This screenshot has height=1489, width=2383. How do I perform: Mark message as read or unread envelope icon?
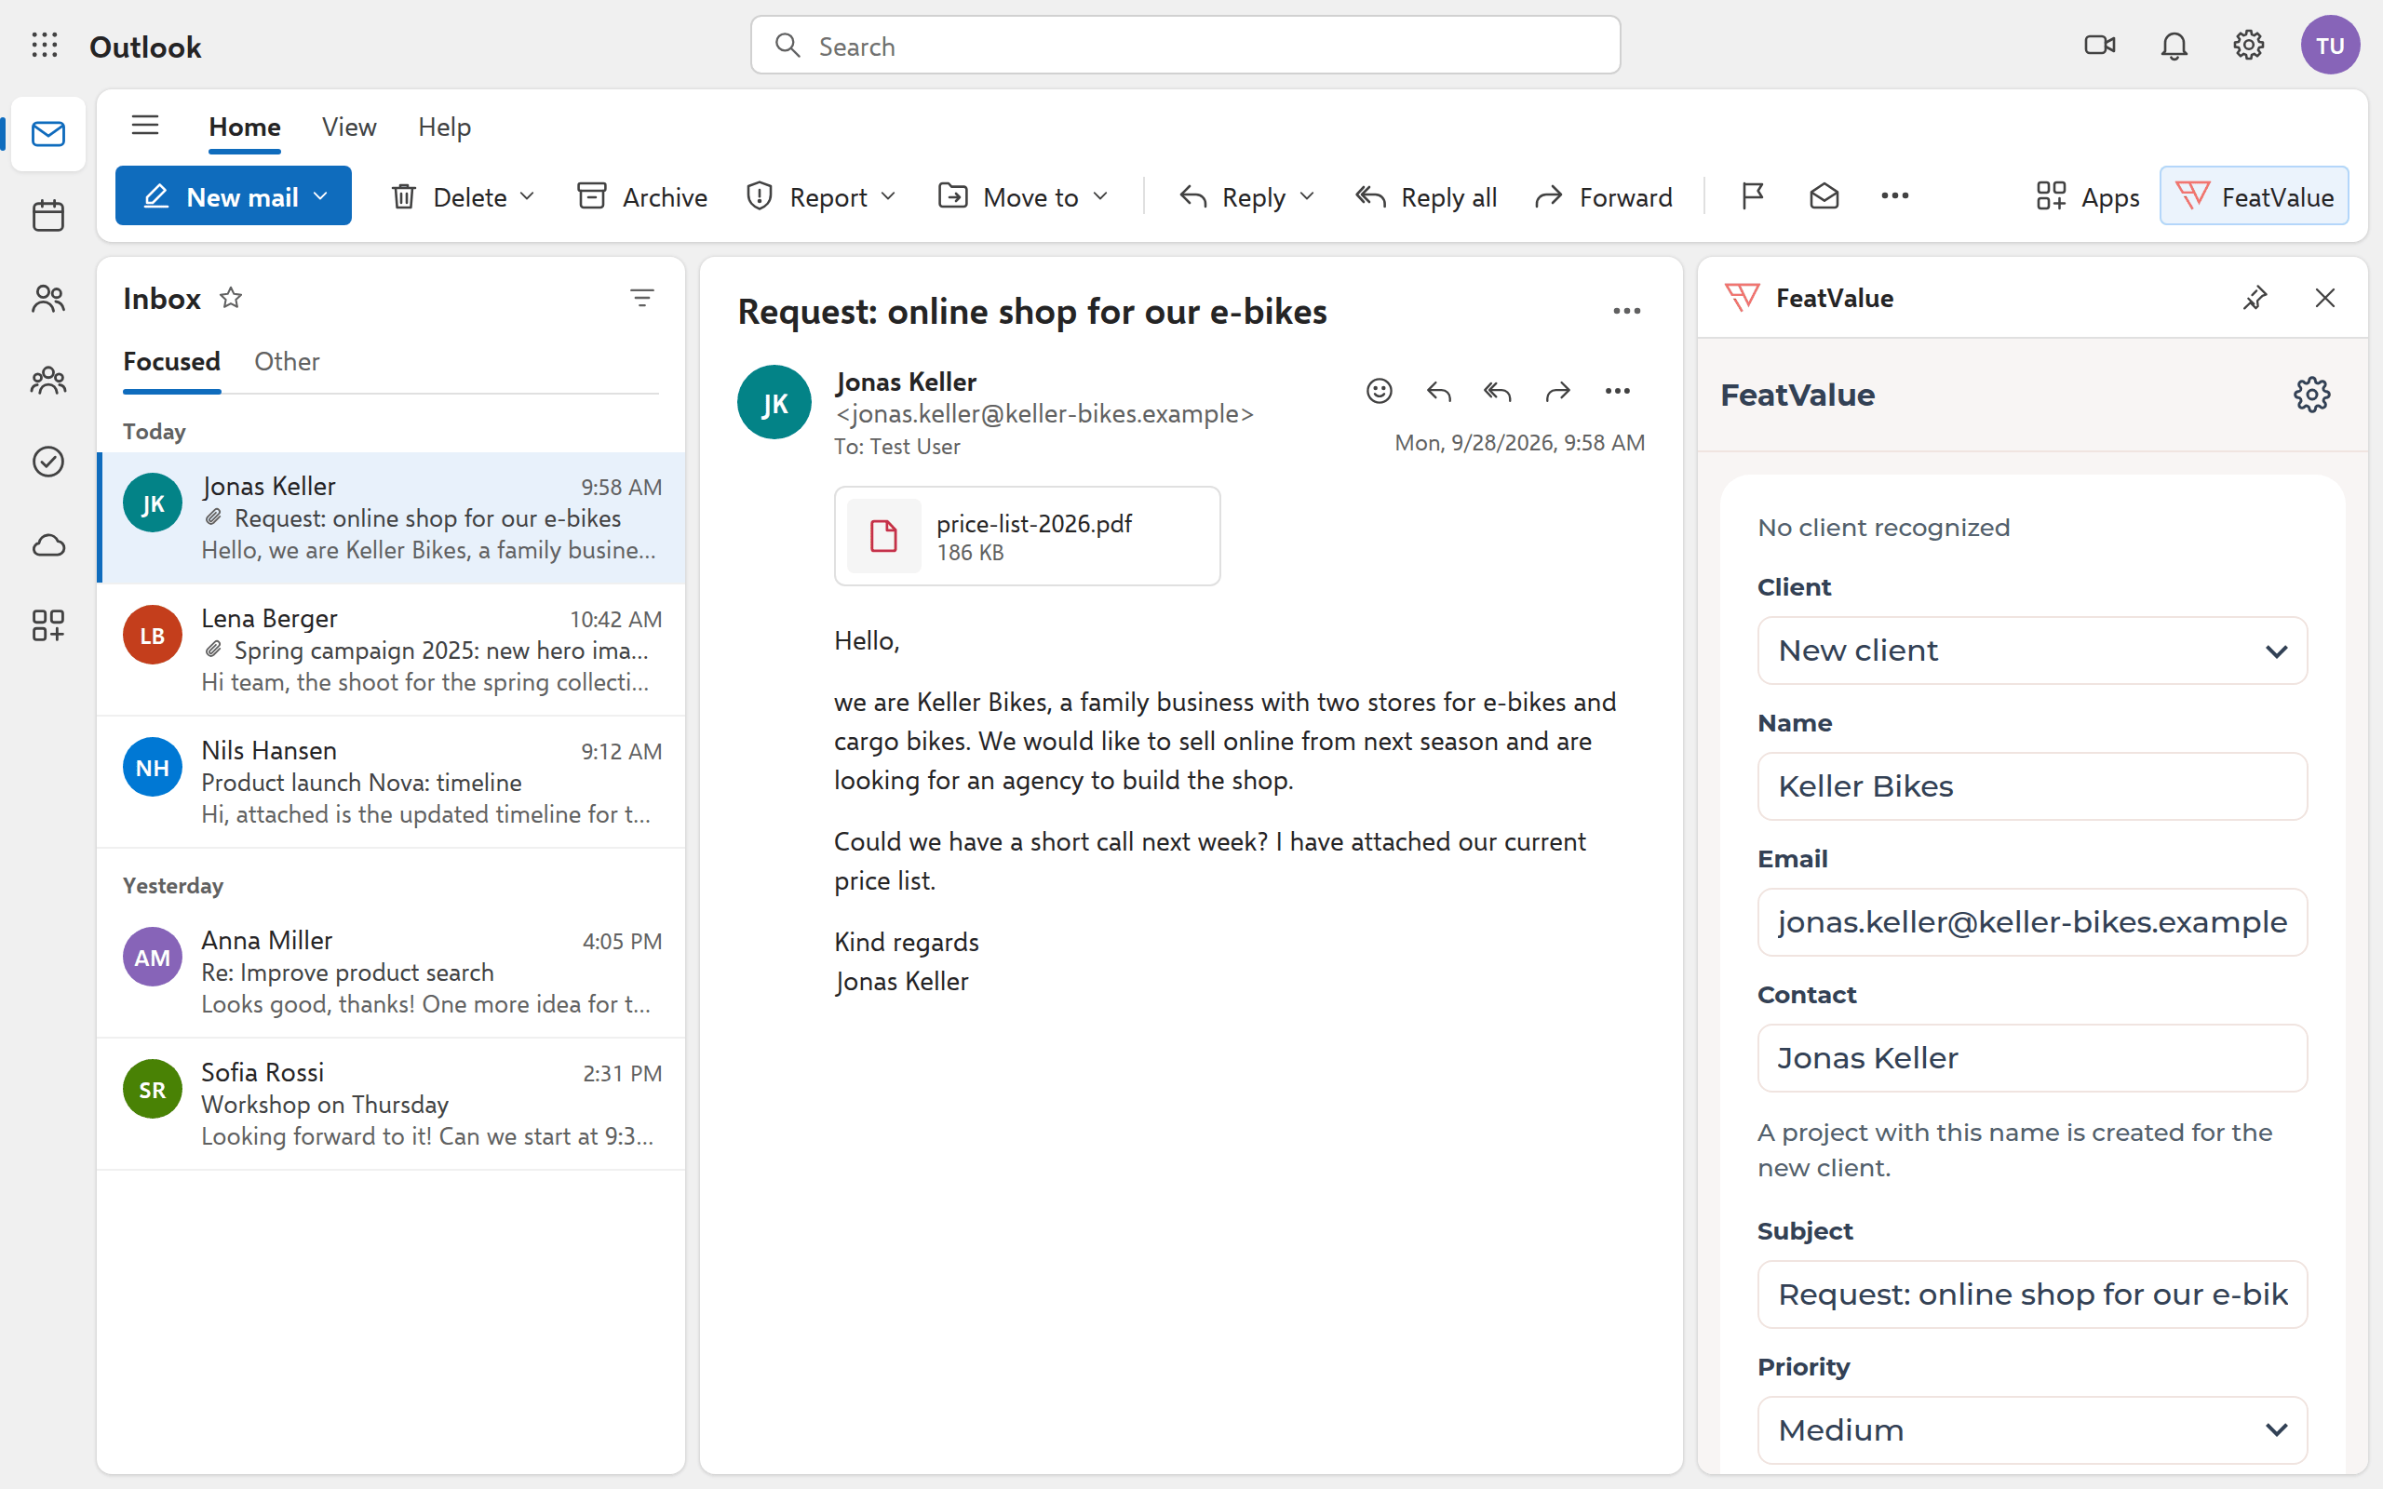[1824, 196]
